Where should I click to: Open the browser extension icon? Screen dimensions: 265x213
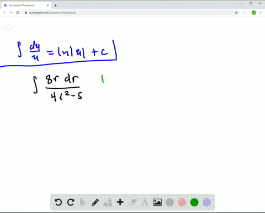coord(245,13)
